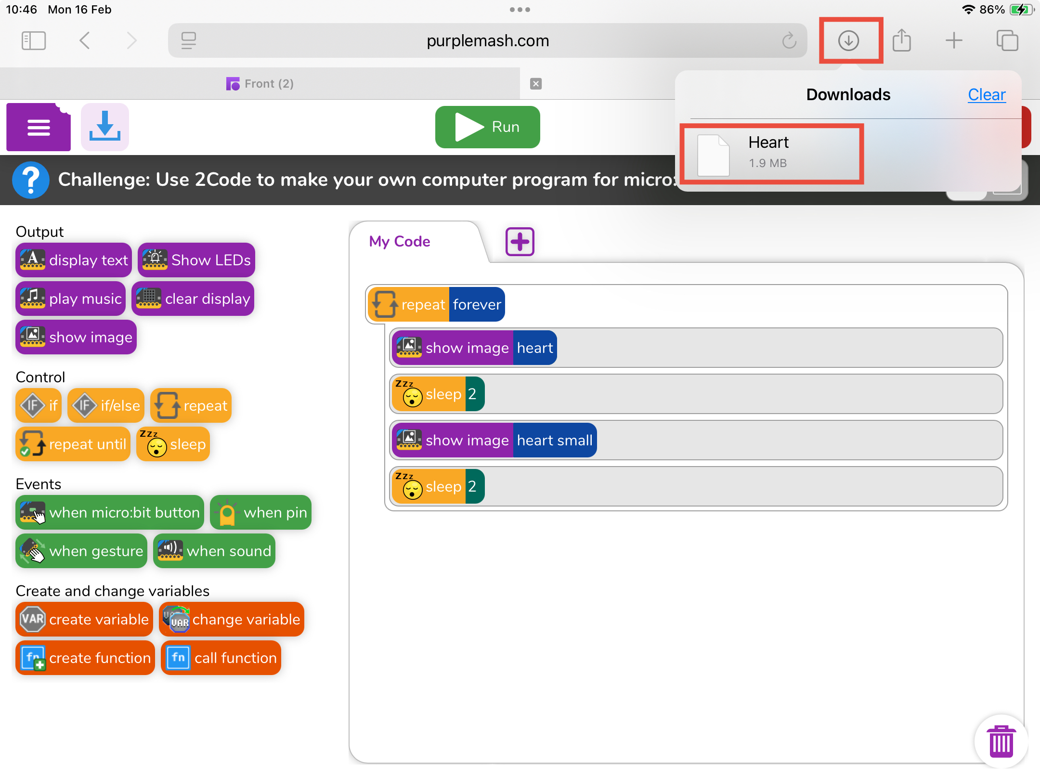The image size is (1040, 780).
Task: Open the 'heart' image option in first block
Action: (x=534, y=348)
